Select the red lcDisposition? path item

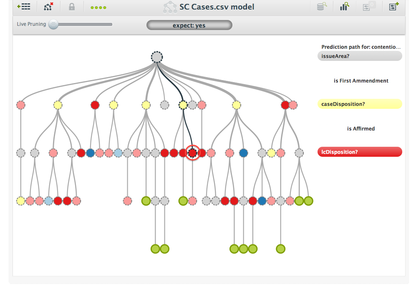(360, 152)
